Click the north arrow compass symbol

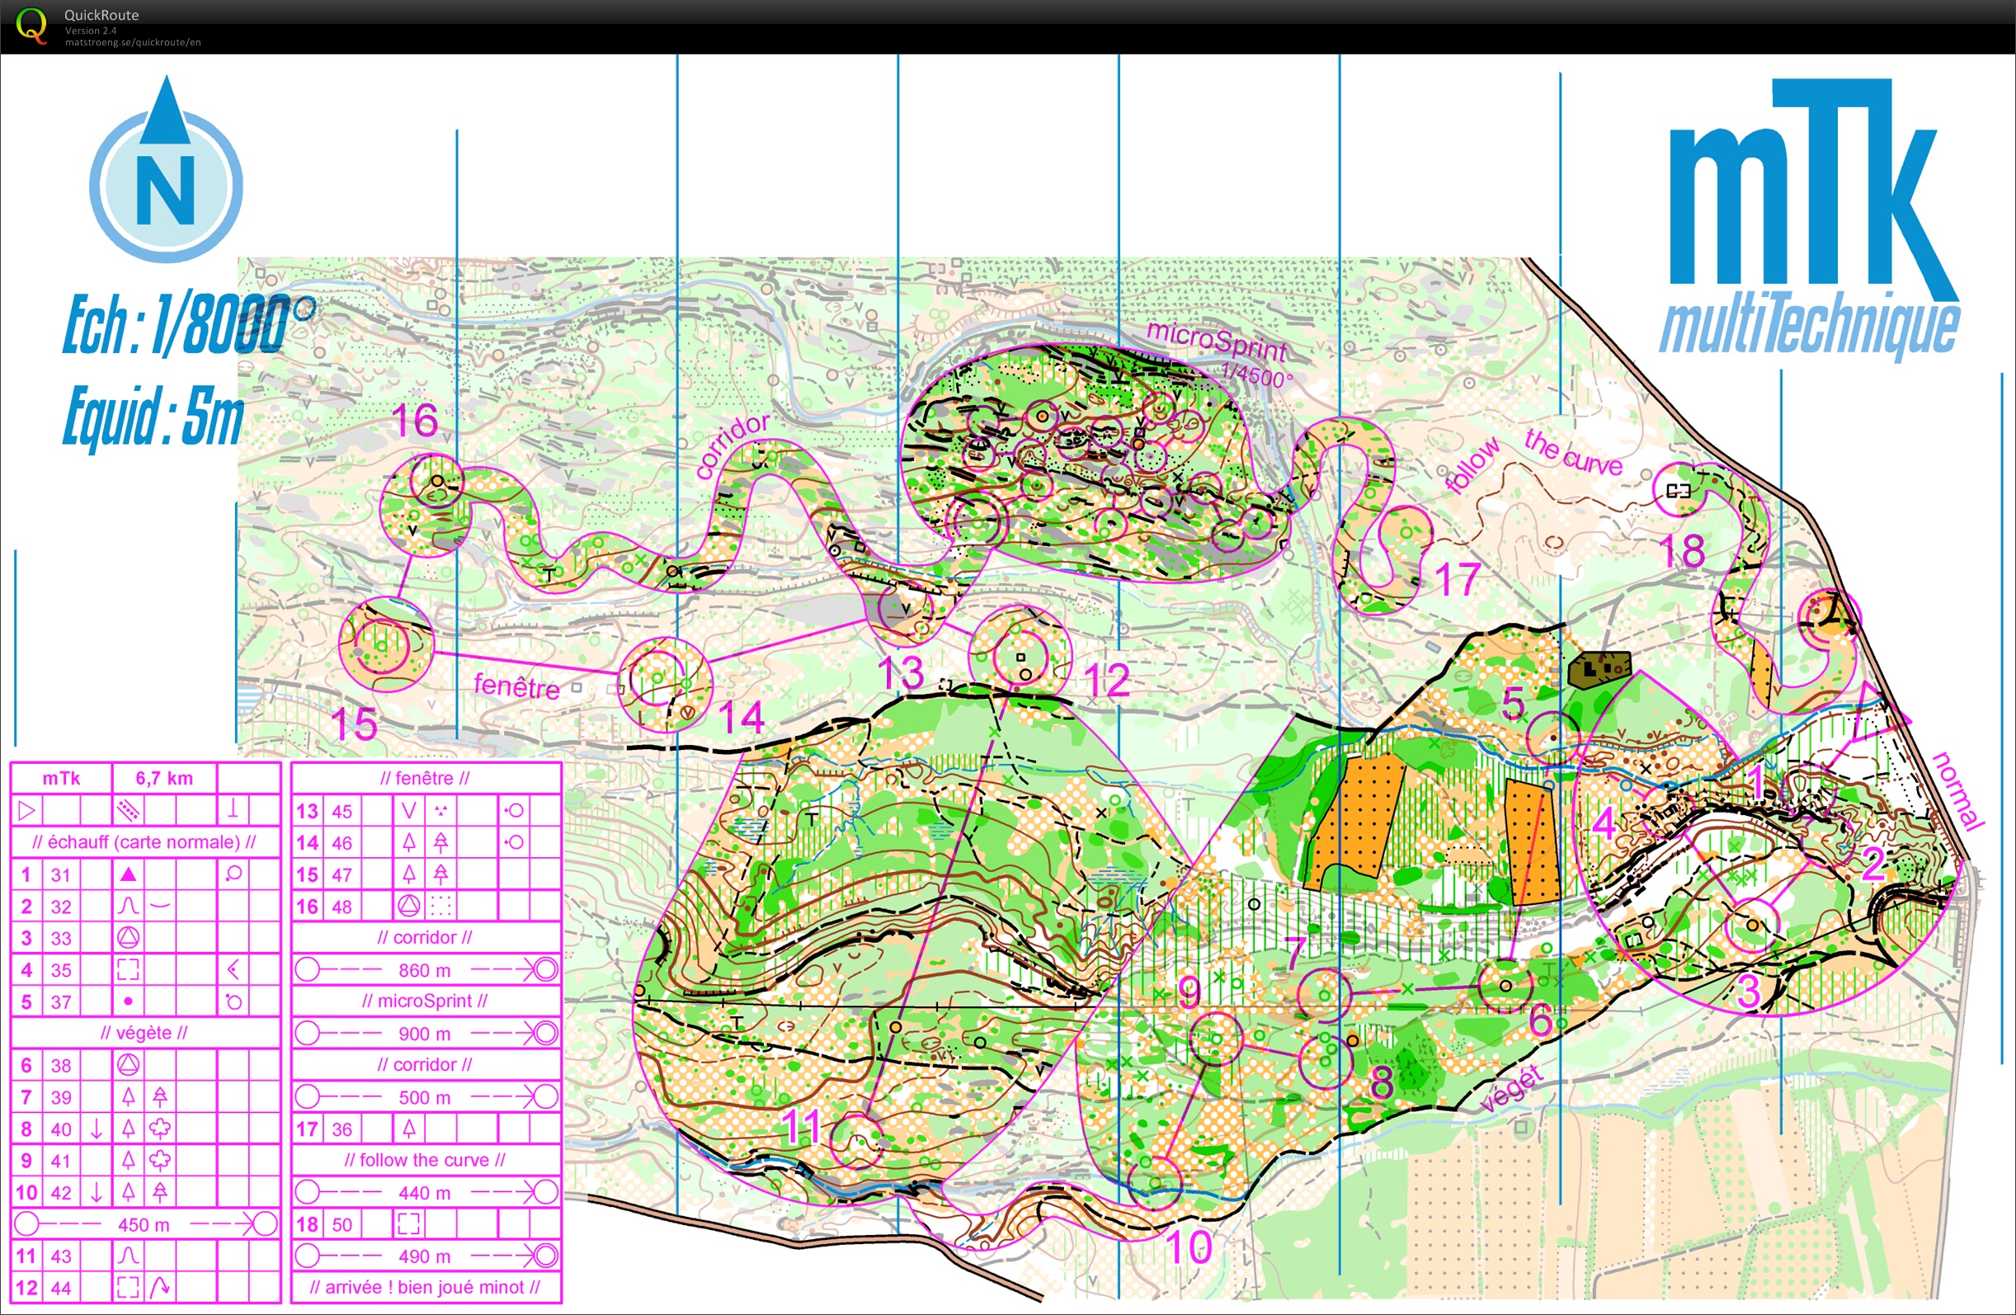point(166,168)
